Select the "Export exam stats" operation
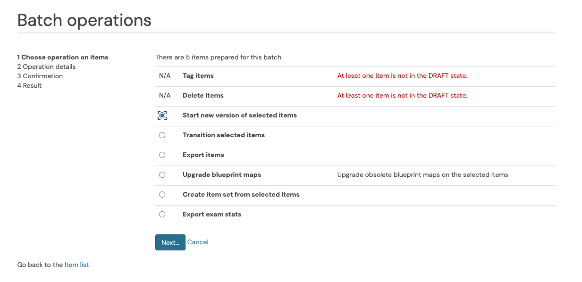Viewport: 582px width, 282px height. coord(162,214)
